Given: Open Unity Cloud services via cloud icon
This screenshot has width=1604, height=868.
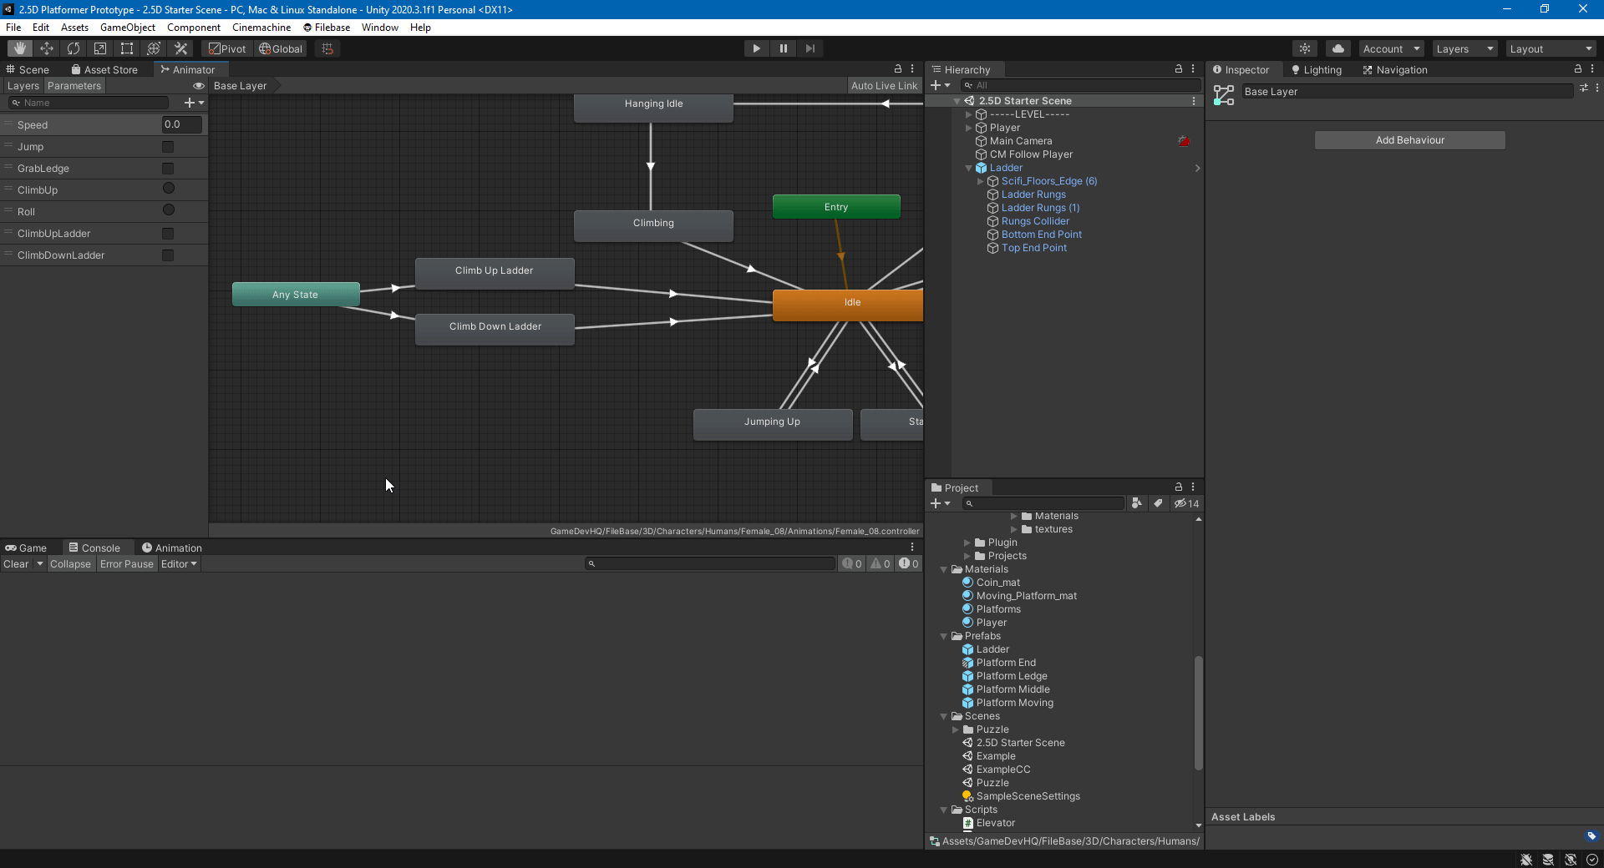Looking at the screenshot, I should [1338, 48].
